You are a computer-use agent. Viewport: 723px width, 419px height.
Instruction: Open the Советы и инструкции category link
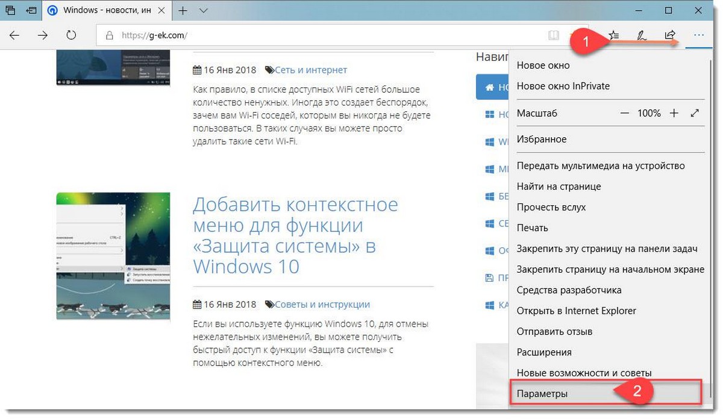pyautogui.click(x=322, y=305)
